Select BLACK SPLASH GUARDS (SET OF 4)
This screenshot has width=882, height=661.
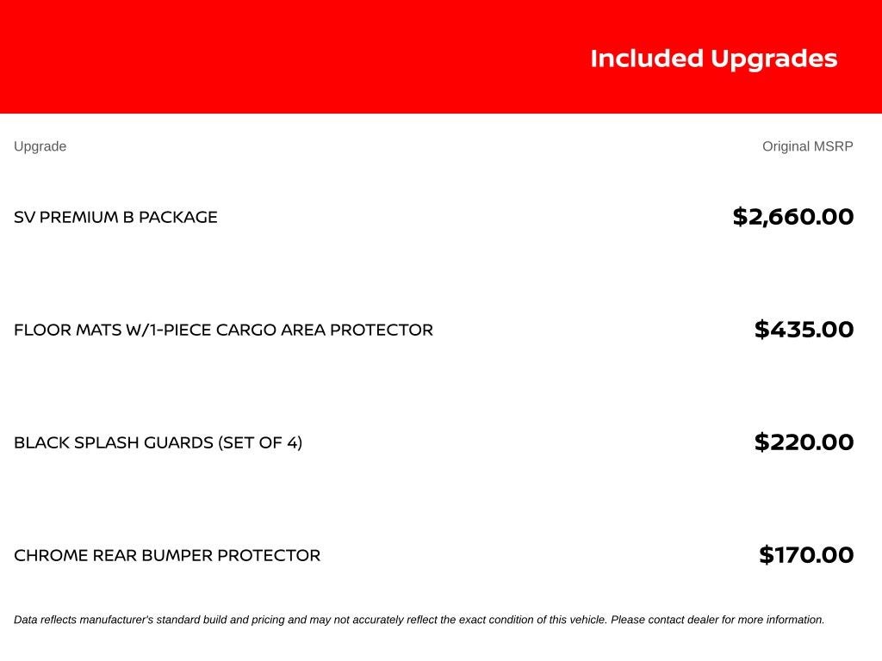pyautogui.click(x=158, y=443)
